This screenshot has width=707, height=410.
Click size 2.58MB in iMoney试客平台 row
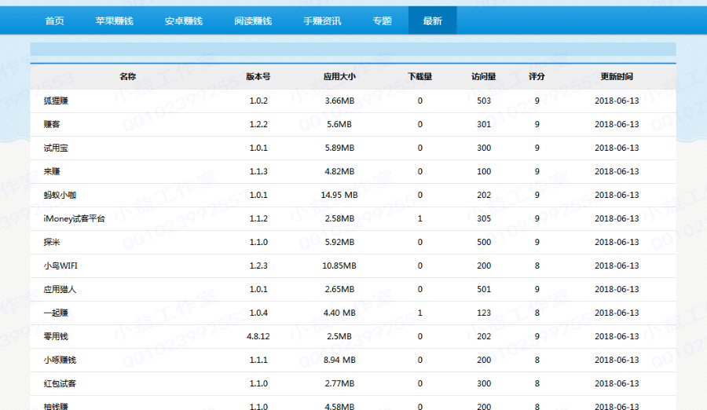tap(339, 218)
